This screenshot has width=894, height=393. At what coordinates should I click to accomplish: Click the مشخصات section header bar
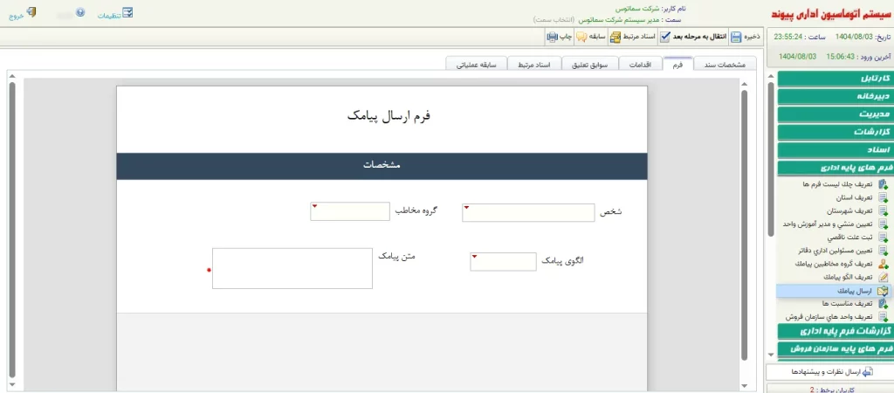tap(382, 166)
